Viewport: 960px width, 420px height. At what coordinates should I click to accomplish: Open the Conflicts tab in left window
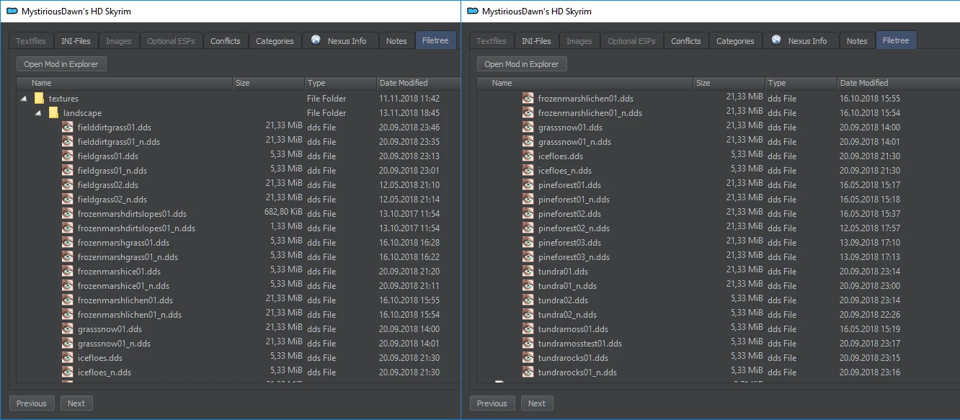(x=226, y=41)
